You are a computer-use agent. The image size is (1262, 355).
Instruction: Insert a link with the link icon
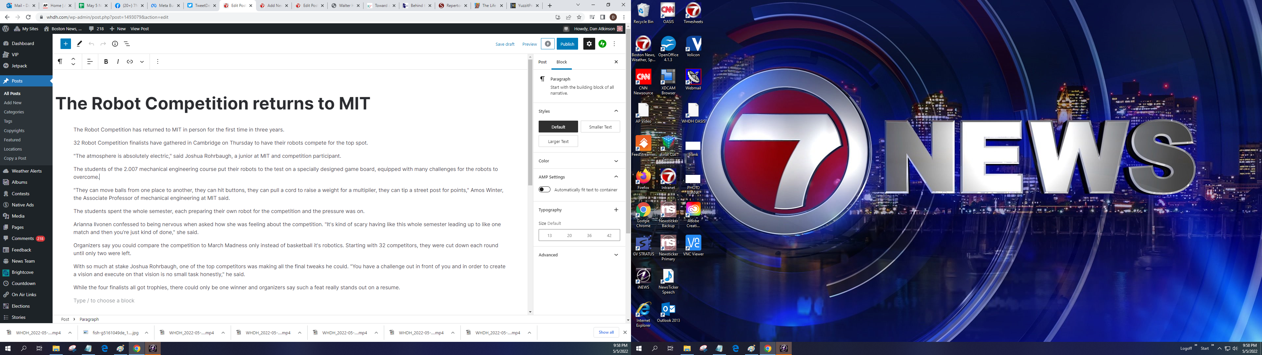(130, 62)
